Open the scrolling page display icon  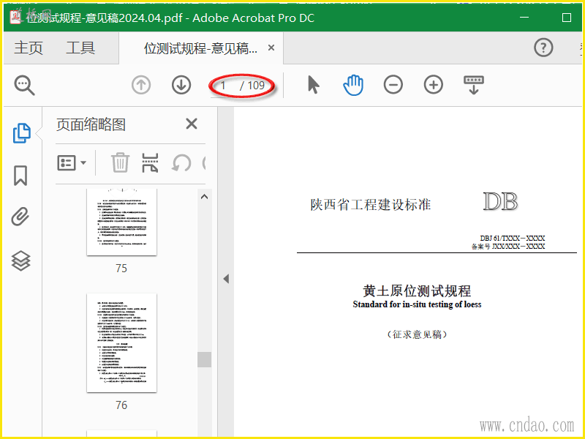(474, 85)
